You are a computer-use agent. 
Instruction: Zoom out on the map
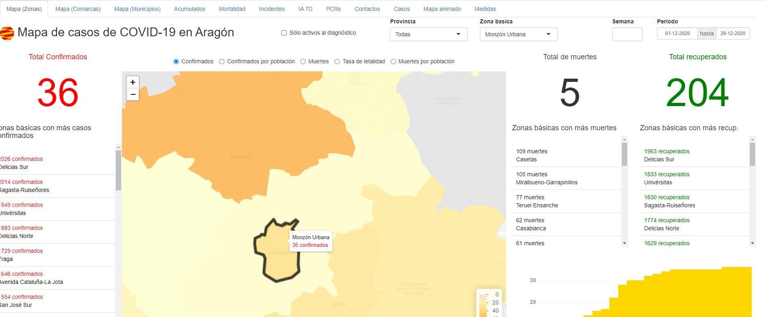point(133,95)
